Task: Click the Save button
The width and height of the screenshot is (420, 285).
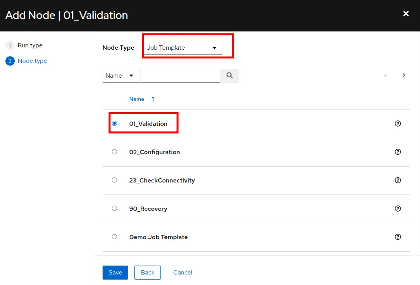Action: click(115, 273)
